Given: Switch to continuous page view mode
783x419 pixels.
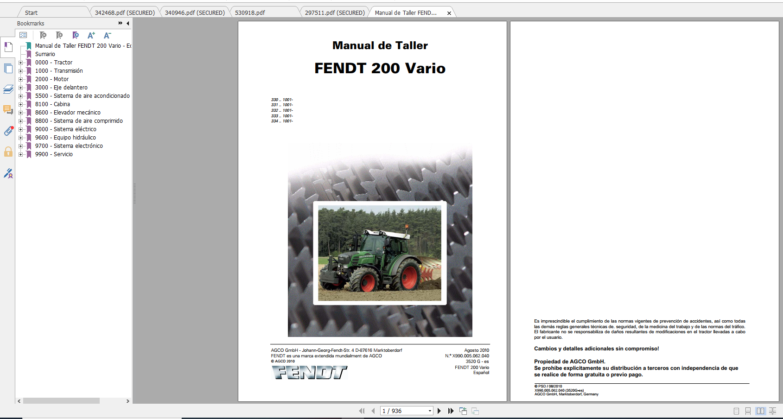Looking at the screenshot, I should pos(748,411).
